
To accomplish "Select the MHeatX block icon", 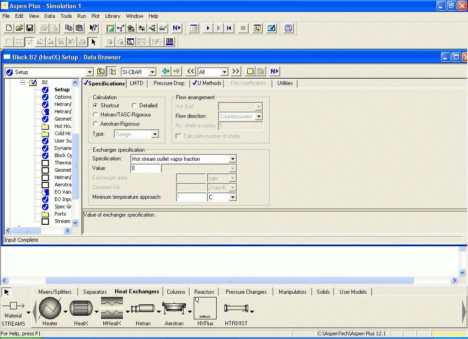I will point(112,308).
